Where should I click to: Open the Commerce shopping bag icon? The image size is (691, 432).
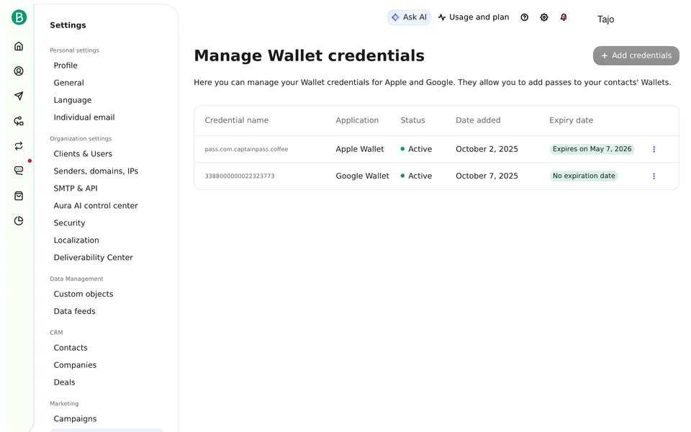click(x=19, y=196)
